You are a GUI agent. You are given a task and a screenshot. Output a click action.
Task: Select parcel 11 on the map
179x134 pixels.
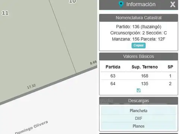pos(5,13)
